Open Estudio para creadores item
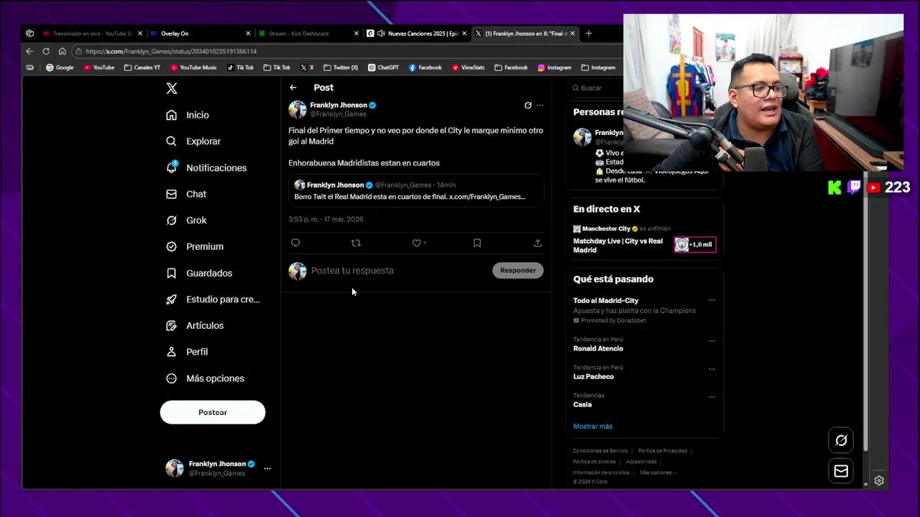 point(213,299)
